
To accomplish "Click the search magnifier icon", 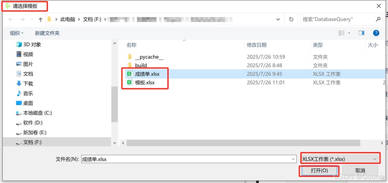I will pos(378,19).
